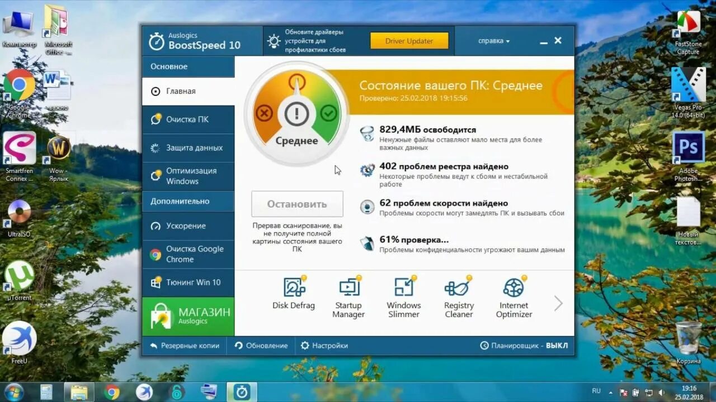Screen dimensions: 716x402
Task: Open the Ускорение sidebar item
Action: 188,226
